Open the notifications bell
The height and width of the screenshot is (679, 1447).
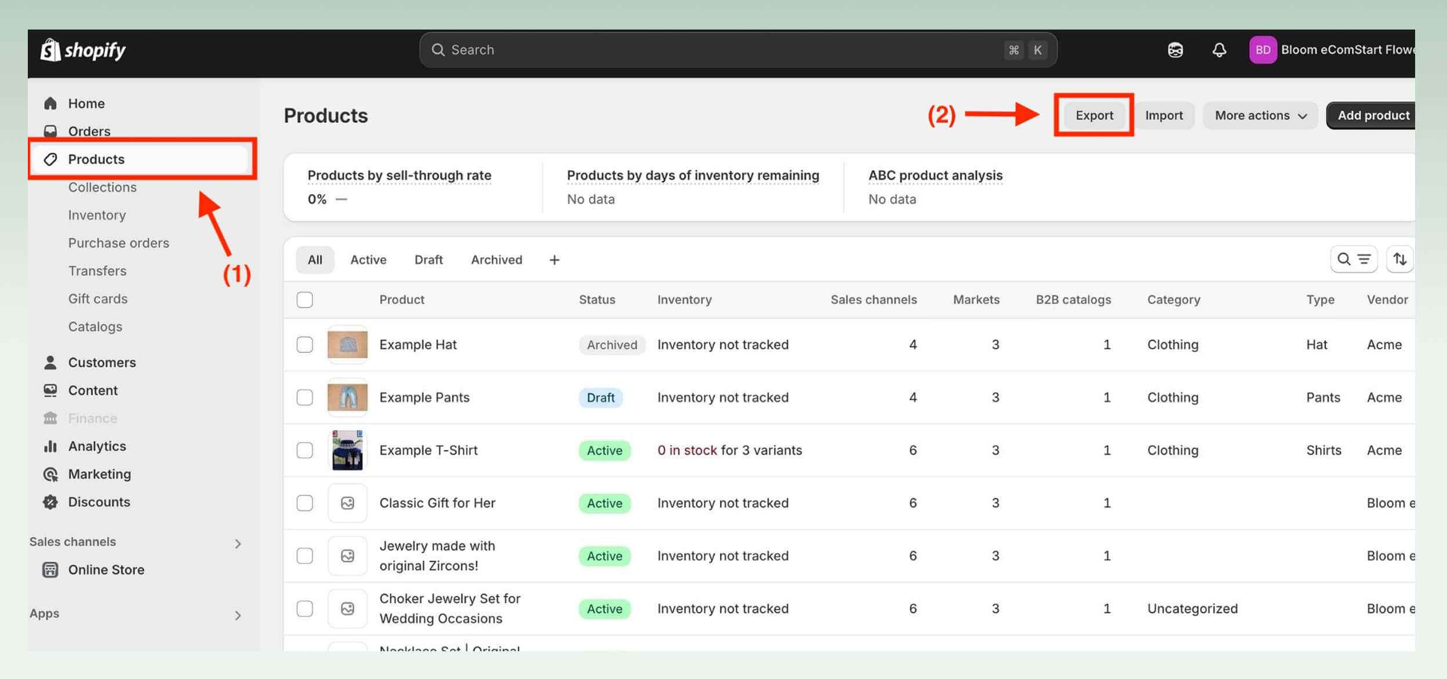[1219, 50]
